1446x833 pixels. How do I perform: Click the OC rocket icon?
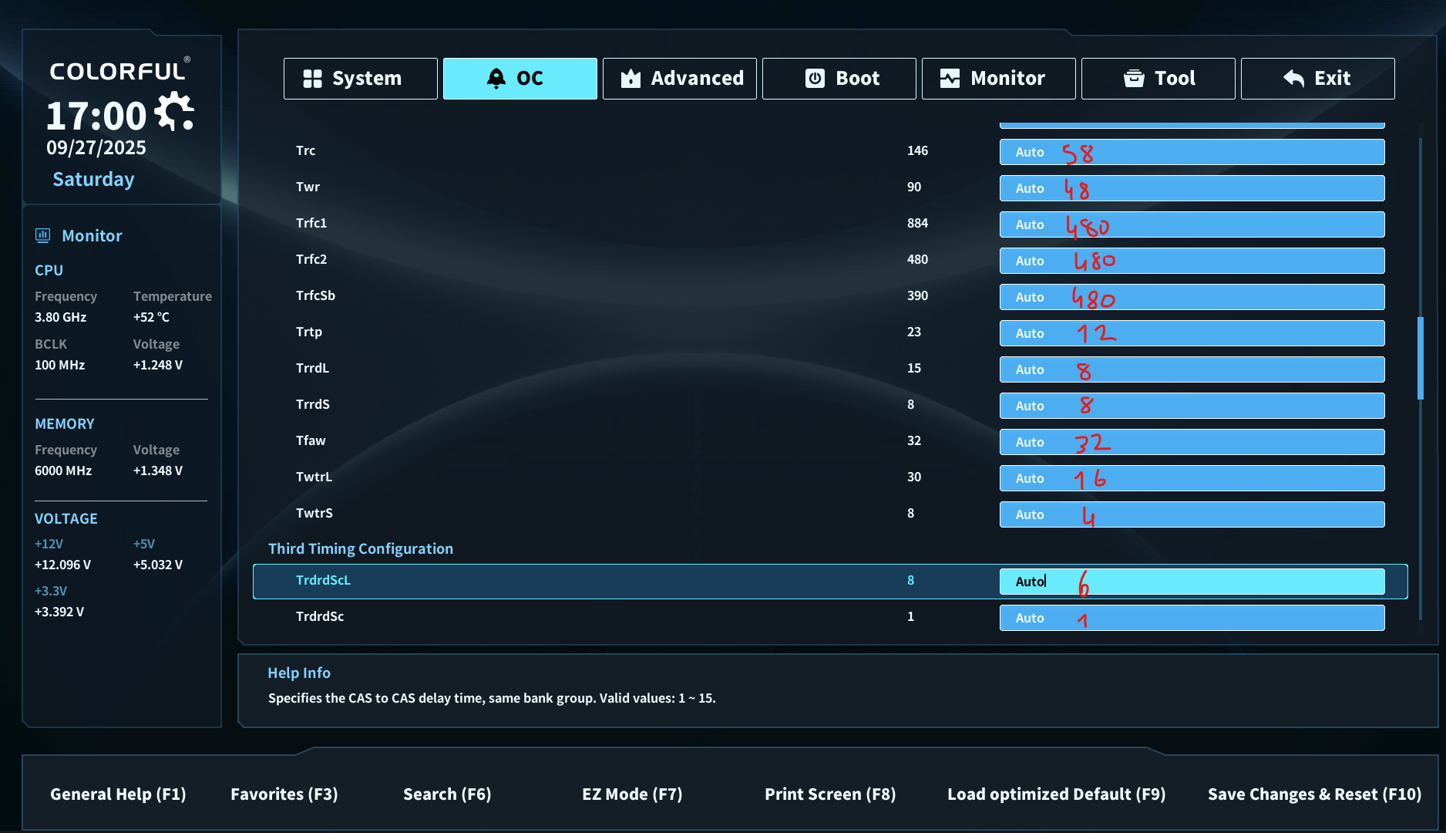tap(496, 79)
